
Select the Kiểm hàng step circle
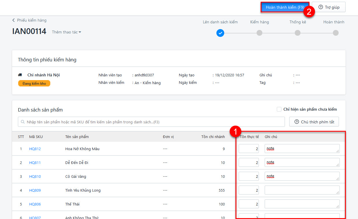coord(259,33)
